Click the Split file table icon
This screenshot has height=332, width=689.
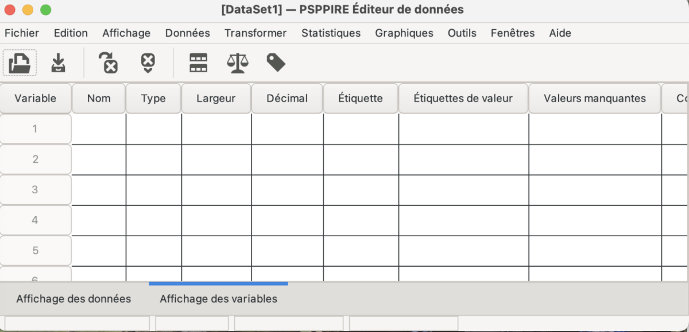tap(198, 63)
